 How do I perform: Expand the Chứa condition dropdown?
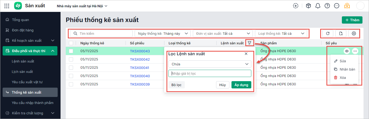[210, 64]
